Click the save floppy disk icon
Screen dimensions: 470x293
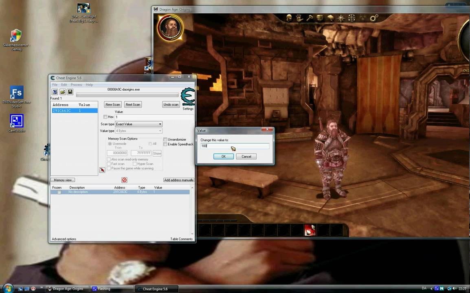pos(70,92)
